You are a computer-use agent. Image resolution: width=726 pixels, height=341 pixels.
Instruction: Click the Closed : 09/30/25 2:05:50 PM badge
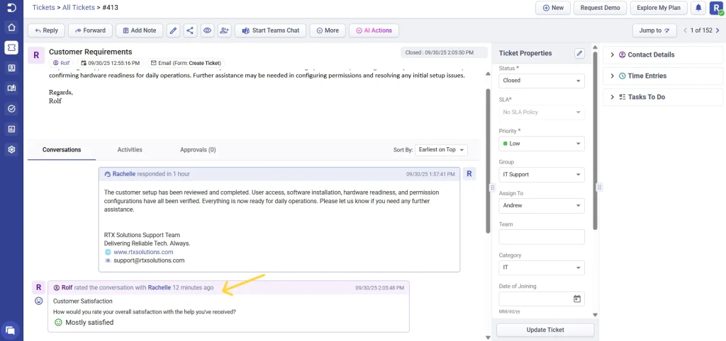click(444, 52)
